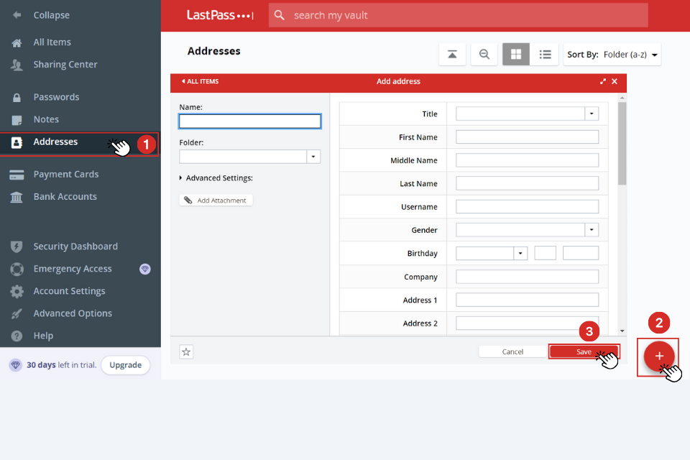690x460 pixels.
Task: Open Bank Accounts in the sidebar
Action: coord(65,196)
